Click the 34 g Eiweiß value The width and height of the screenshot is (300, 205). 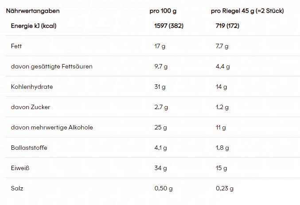click(160, 168)
